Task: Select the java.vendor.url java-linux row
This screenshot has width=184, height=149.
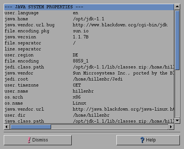Action: 89,109
